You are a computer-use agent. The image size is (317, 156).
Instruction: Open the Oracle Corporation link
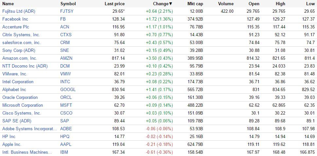(x=20, y=97)
